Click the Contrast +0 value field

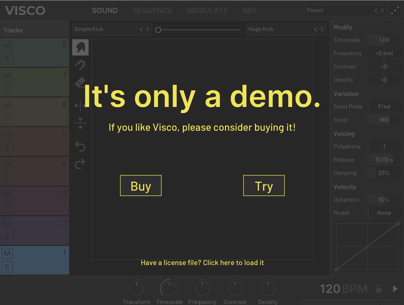(384, 67)
